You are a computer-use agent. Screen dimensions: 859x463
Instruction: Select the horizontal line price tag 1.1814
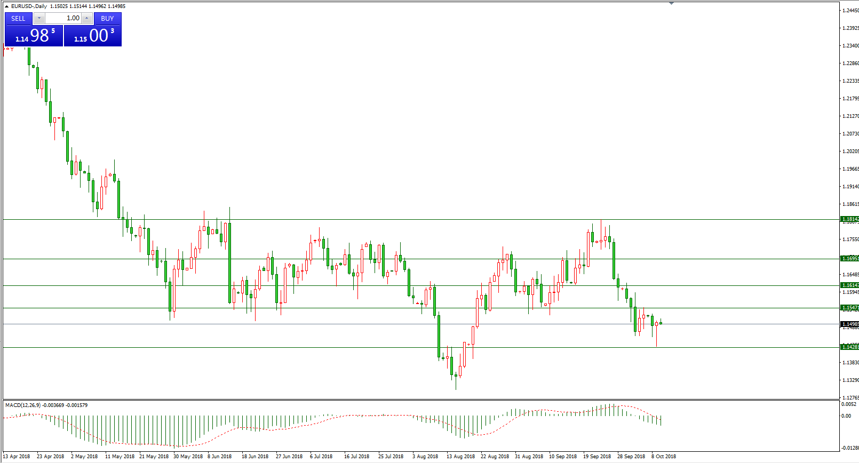(849, 219)
